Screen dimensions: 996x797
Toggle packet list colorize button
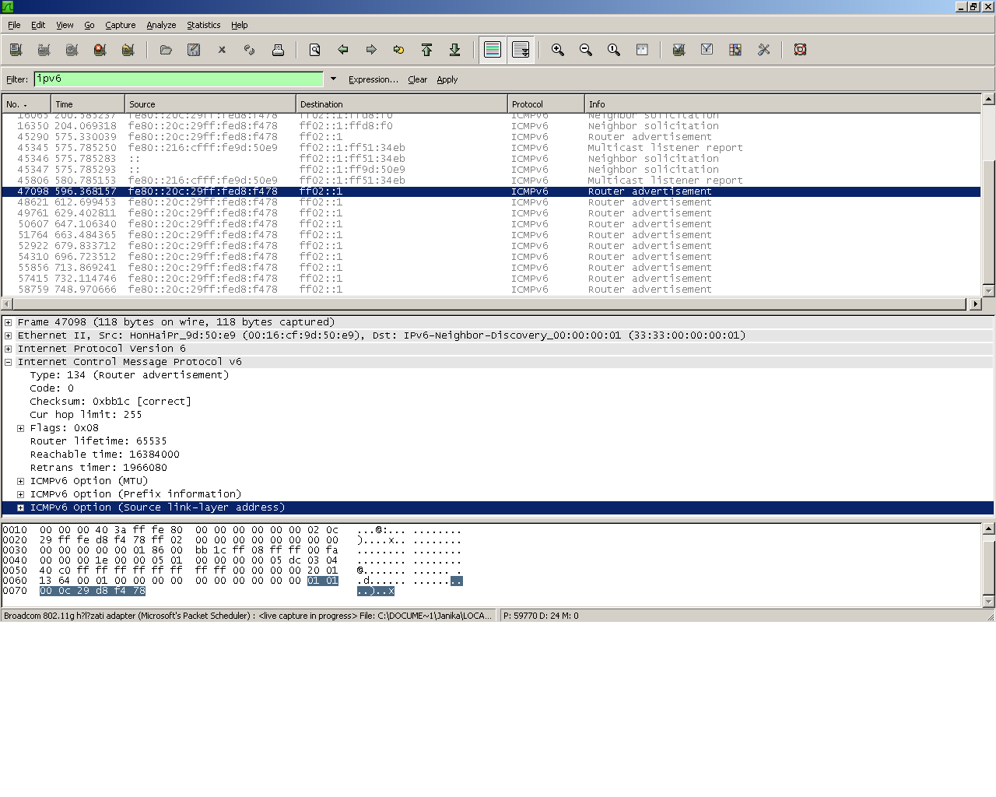(493, 50)
